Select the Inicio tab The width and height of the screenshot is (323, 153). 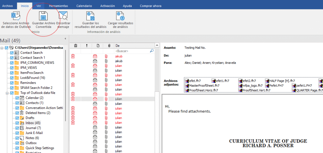point(25,6)
